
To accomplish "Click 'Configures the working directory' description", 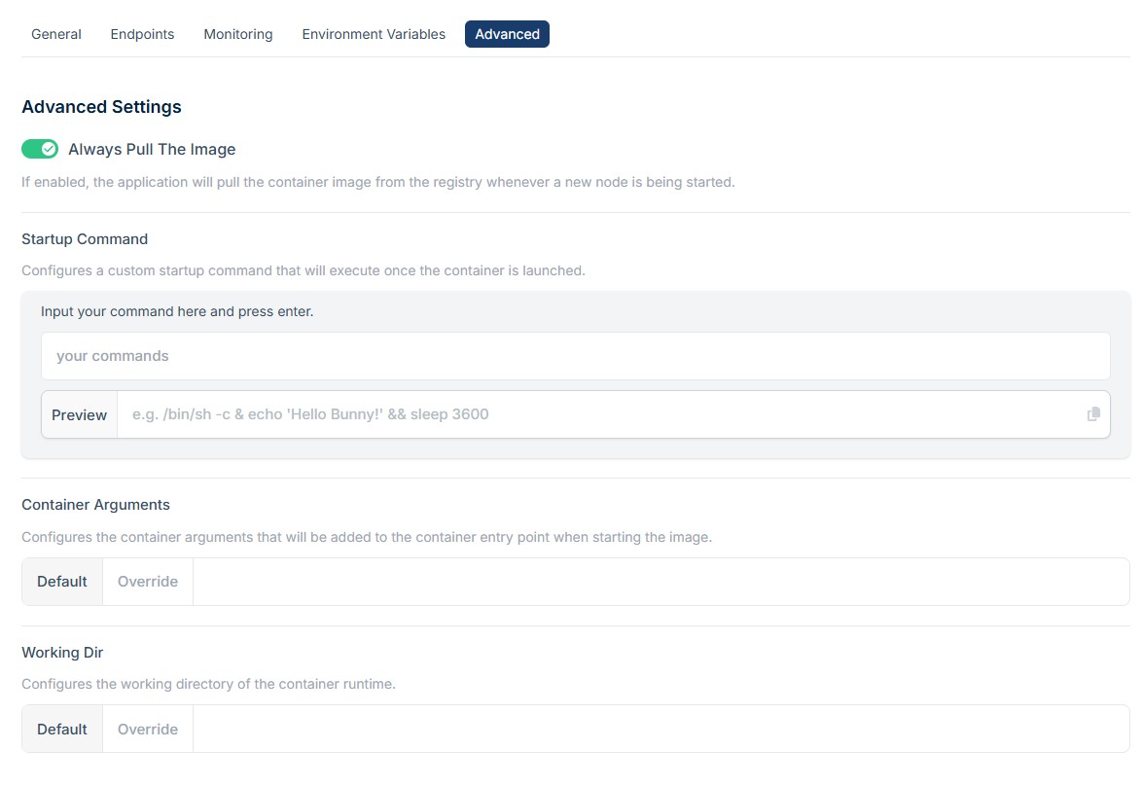I will pos(208,685).
